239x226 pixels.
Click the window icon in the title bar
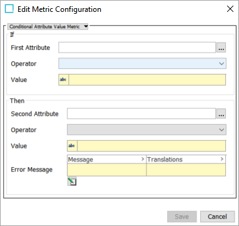tap(9, 9)
